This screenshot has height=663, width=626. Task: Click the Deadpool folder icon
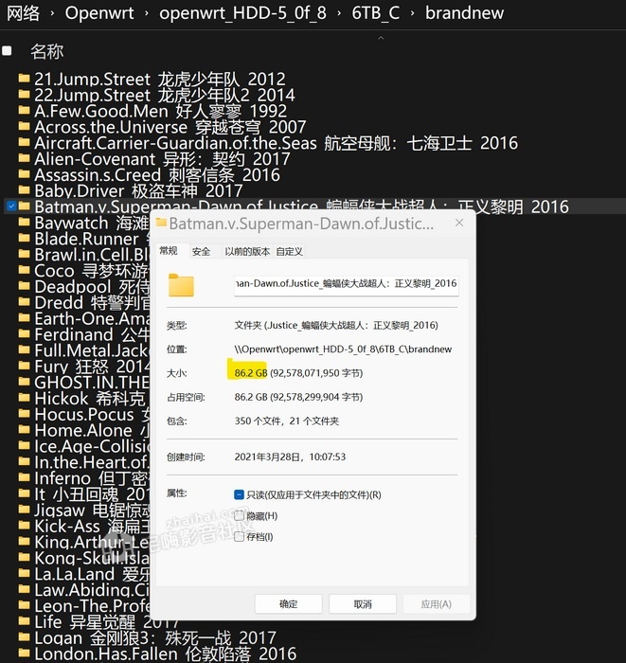24,286
